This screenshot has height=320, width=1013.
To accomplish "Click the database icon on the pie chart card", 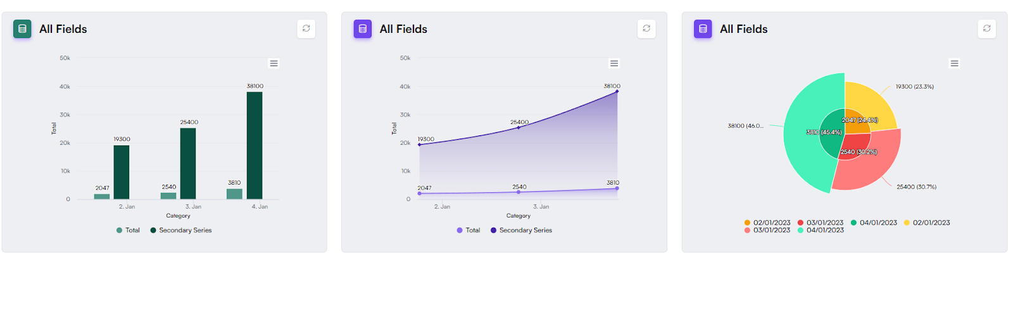I will click(x=703, y=29).
